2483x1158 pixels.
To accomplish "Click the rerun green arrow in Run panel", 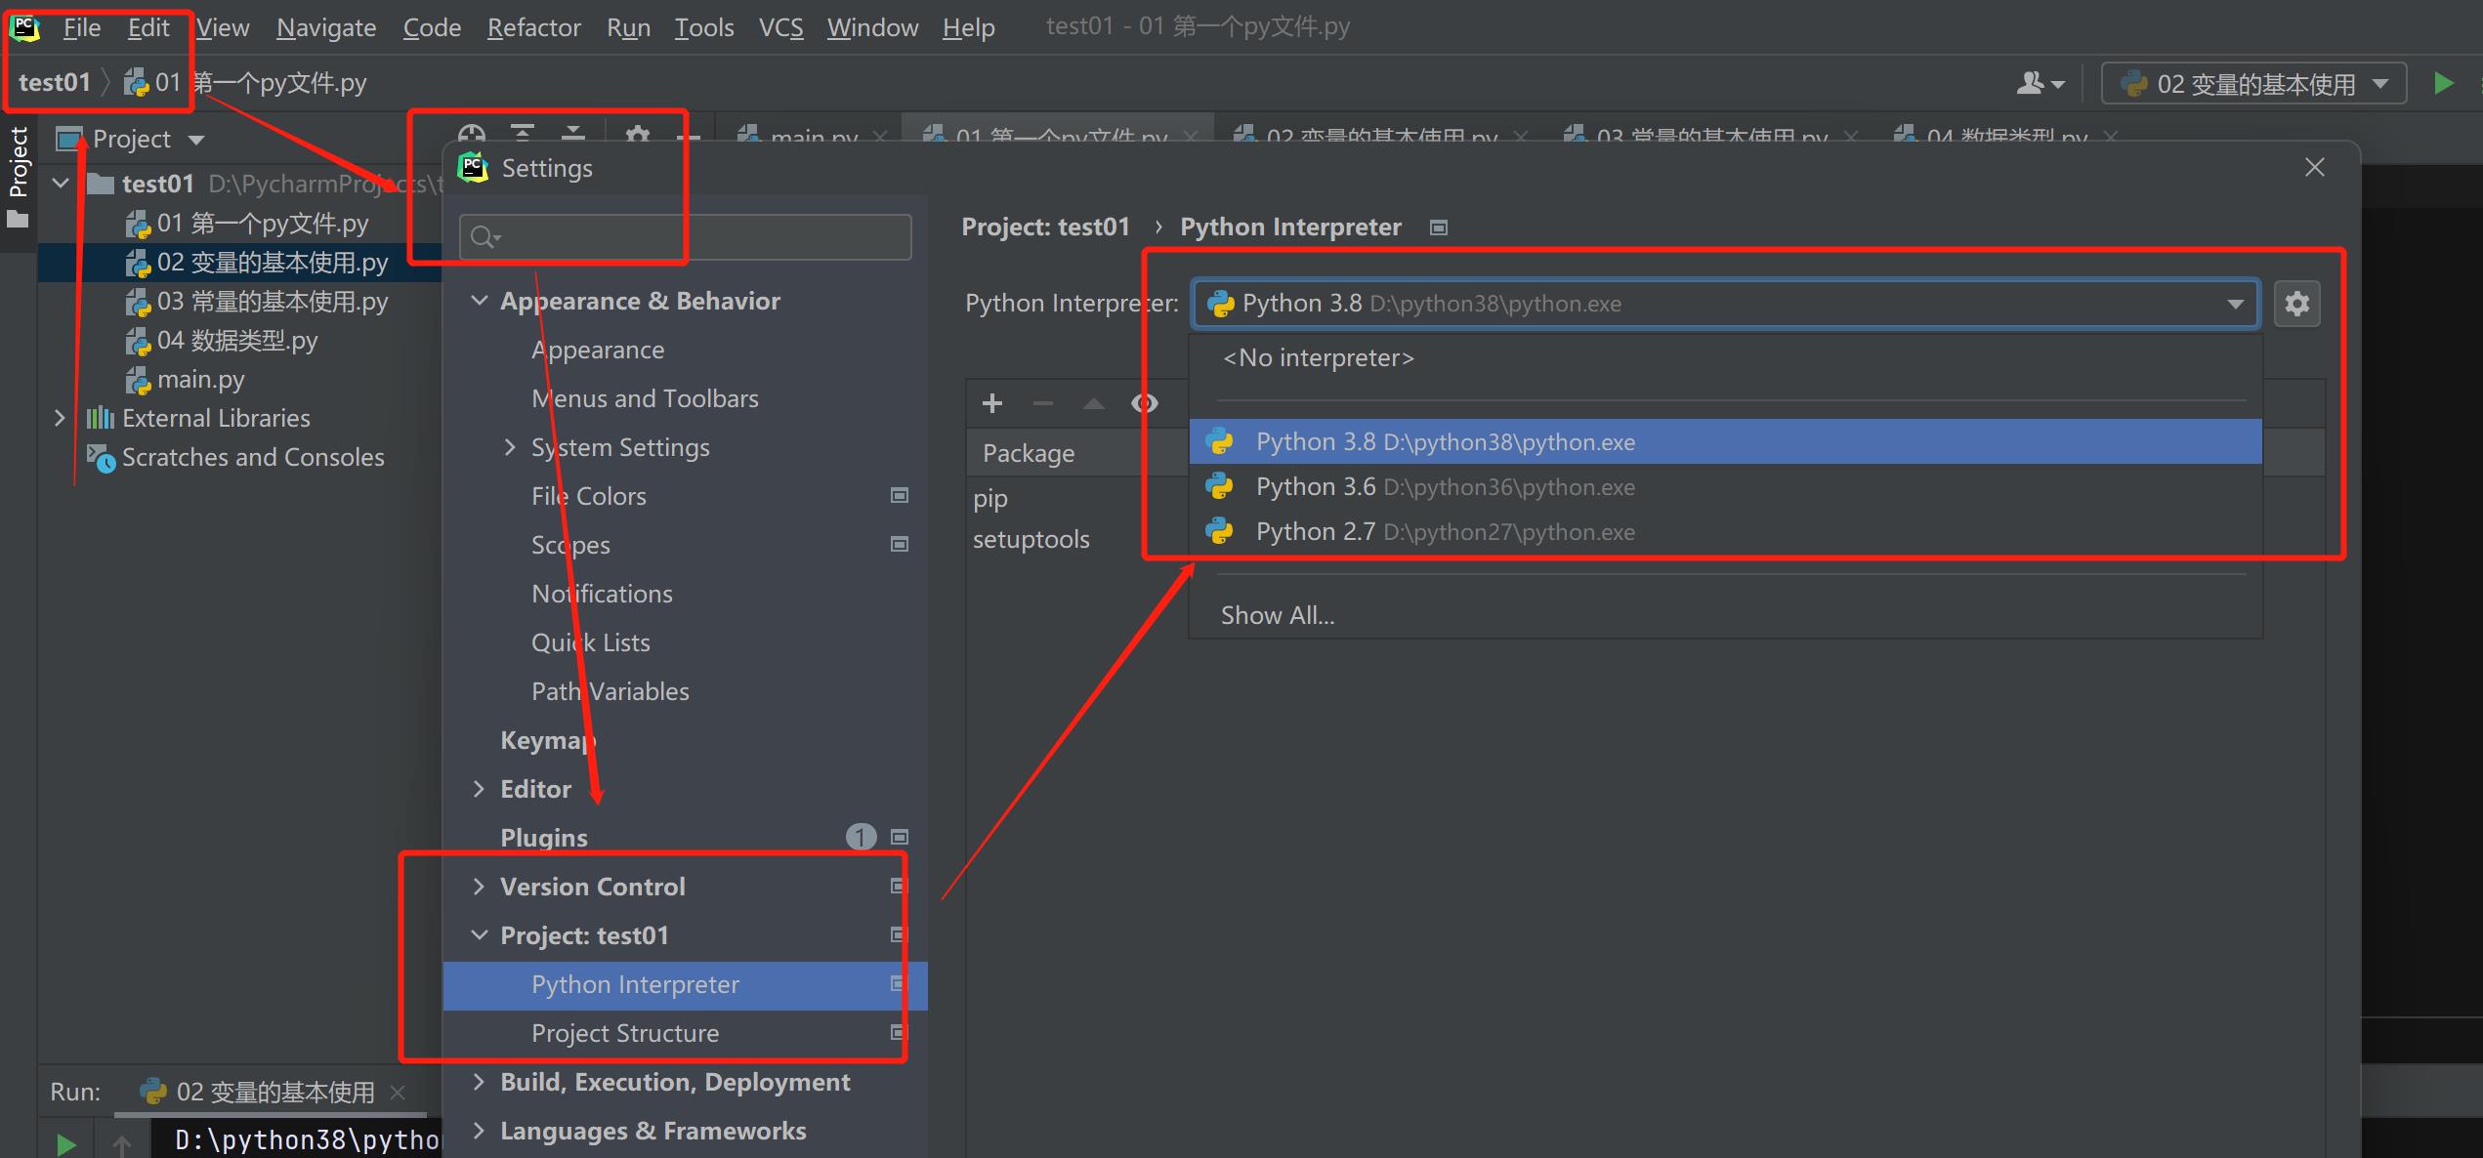I will tap(66, 1143).
